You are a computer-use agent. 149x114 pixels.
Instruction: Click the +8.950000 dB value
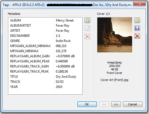point(65,66)
